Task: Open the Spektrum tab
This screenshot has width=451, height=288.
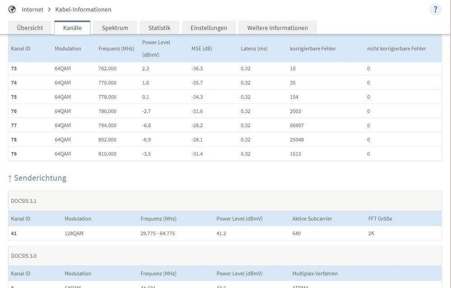Action: pos(115,27)
